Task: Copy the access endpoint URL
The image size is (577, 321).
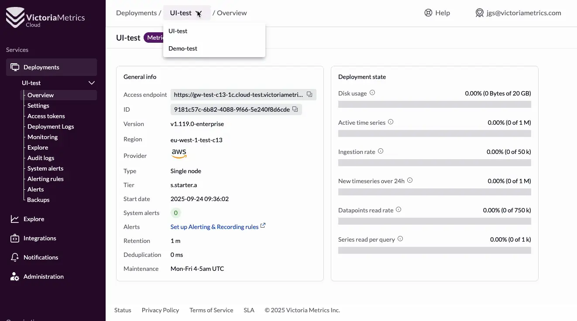Action: 309,95
